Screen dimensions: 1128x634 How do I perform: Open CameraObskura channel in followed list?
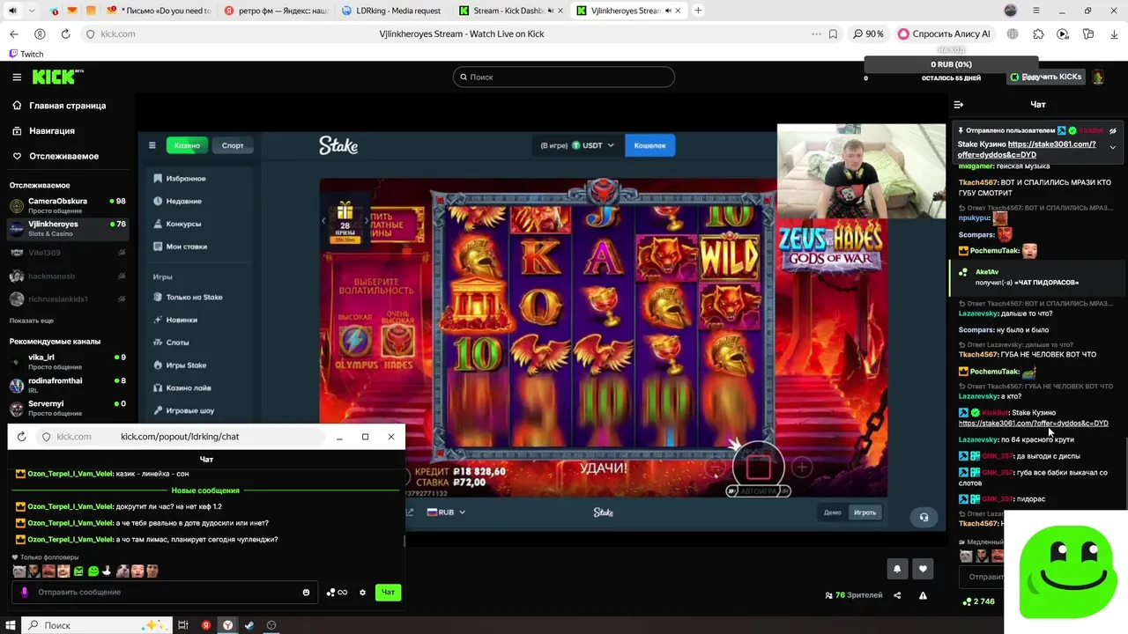tap(68, 205)
